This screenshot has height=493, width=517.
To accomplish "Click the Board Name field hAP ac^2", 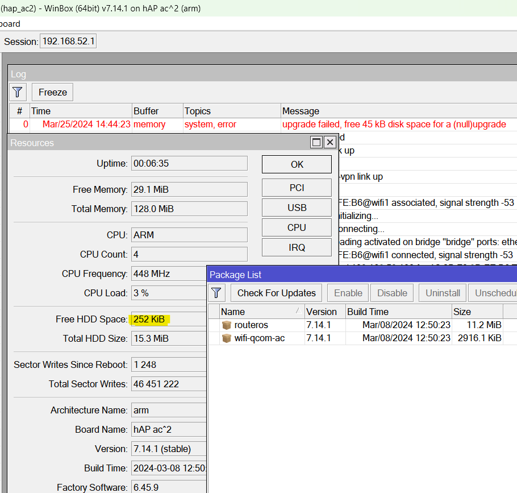I will (169, 430).
